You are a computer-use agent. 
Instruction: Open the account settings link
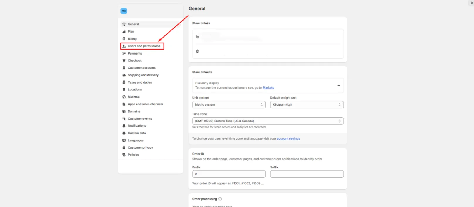coord(288,139)
